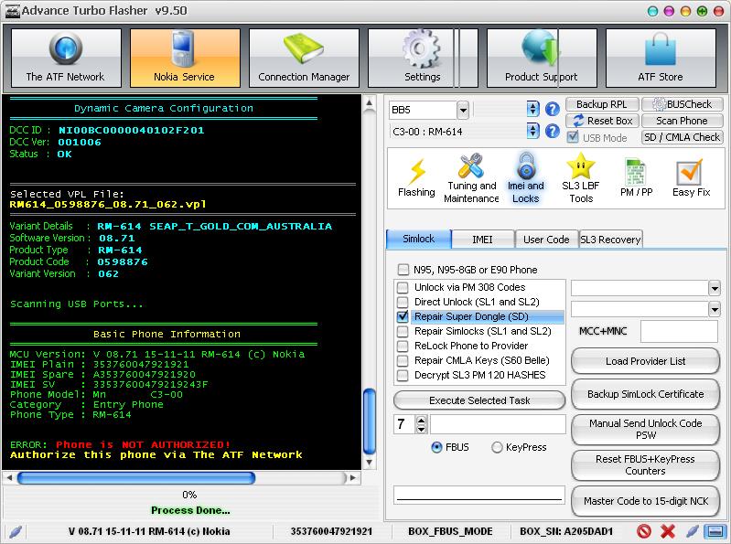
Task: Click app icon in title bar
Action: point(12,11)
